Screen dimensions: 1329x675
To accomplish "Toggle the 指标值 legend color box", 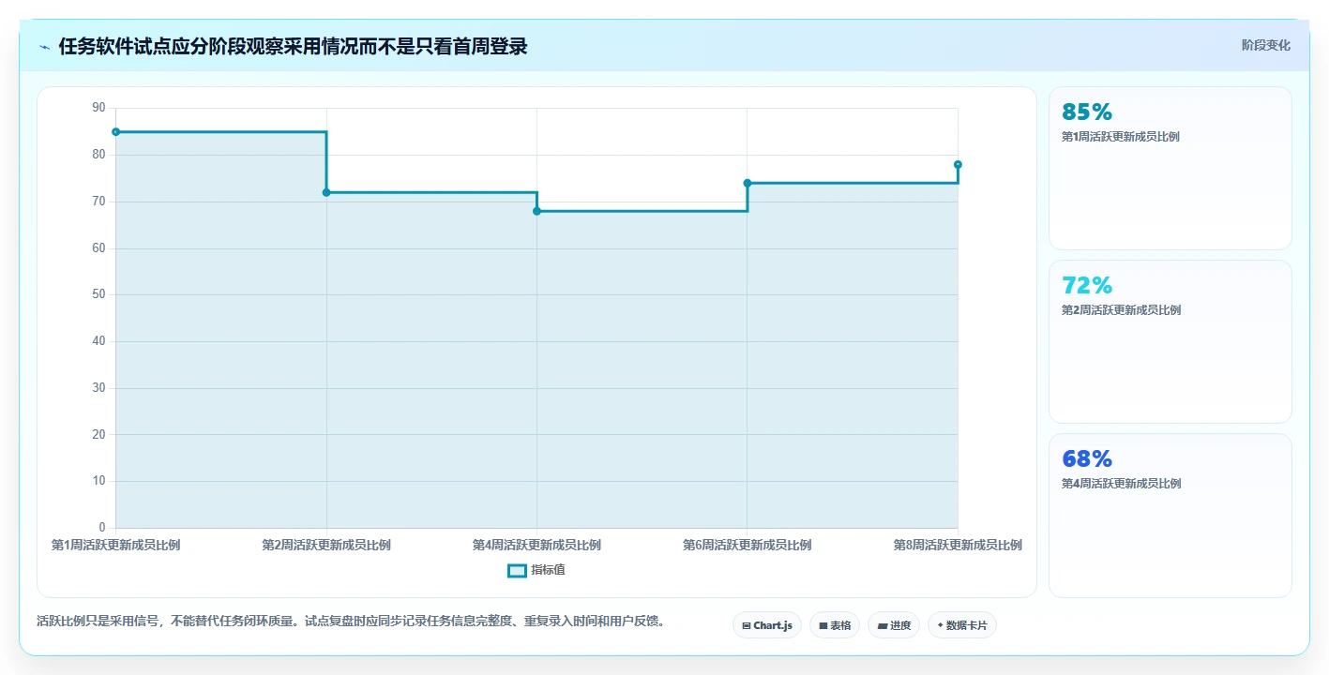I will (517, 570).
